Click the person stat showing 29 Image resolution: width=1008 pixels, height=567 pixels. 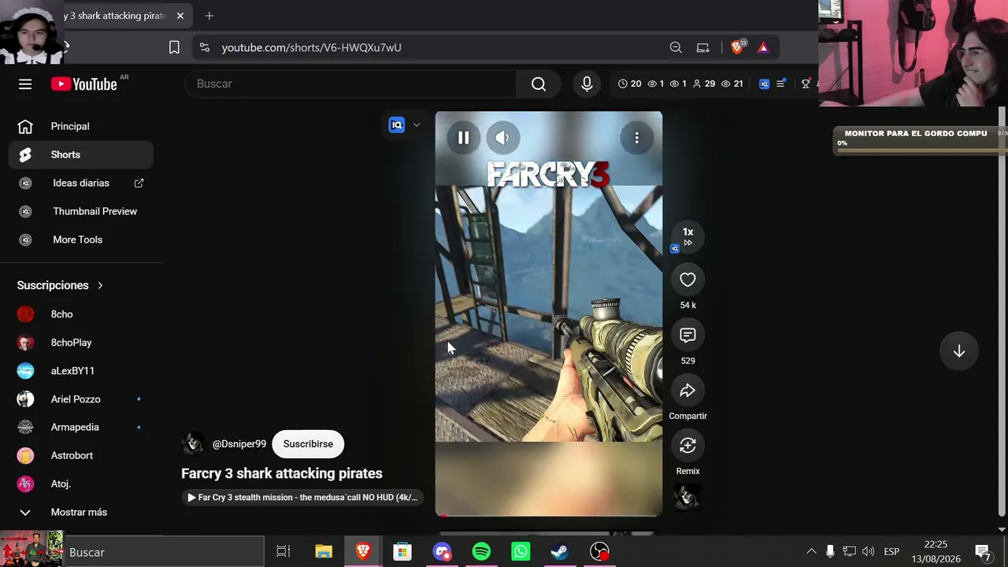(x=703, y=83)
